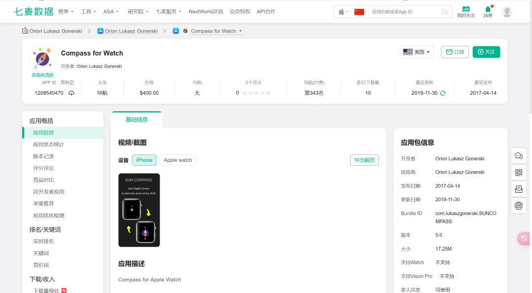Viewport: 532px width, 293px height.
Task: Click developer name in 应用包信息 panel
Action: pos(460,159)
